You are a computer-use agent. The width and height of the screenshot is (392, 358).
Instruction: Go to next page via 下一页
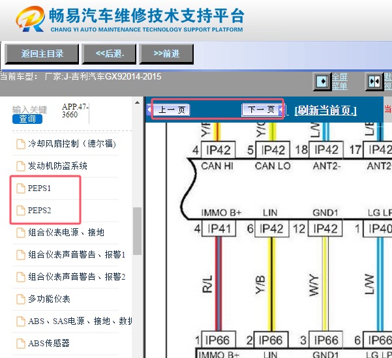tap(262, 110)
